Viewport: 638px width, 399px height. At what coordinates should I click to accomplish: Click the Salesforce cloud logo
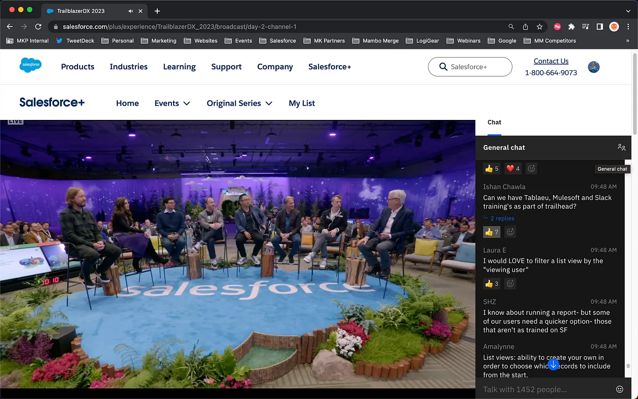point(31,65)
